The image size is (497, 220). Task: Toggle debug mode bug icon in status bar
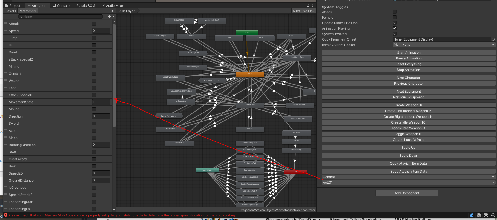click(x=472, y=215)
